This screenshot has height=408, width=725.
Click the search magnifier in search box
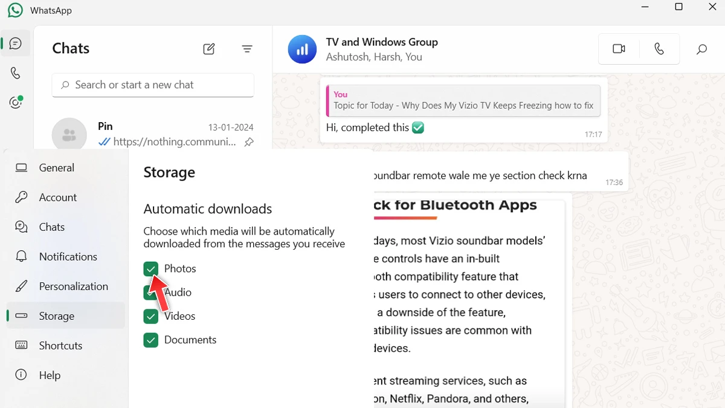click(x=64, y=85)
